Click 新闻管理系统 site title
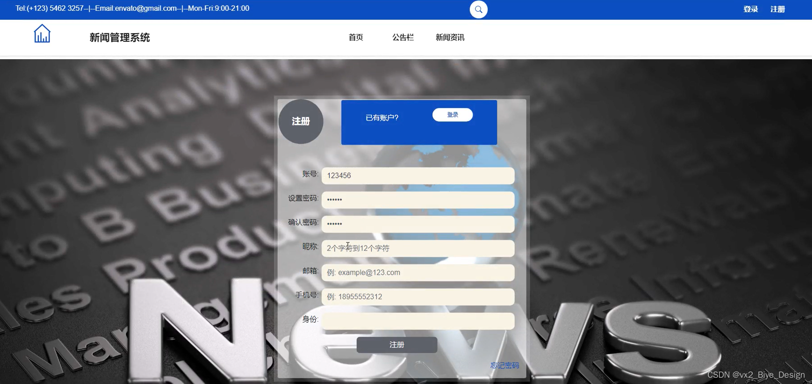 pos(120,38)
